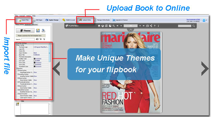Click the Info icon in flipbook toolbar
Image resolution: width=215 pixels, height=117 pixels.
click(x=158, y=26)
